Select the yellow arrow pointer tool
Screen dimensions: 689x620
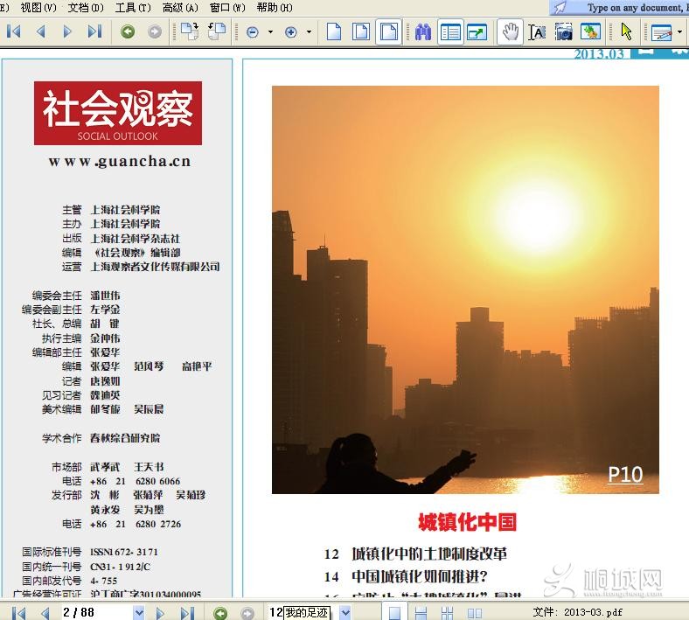tap(626, 32)
